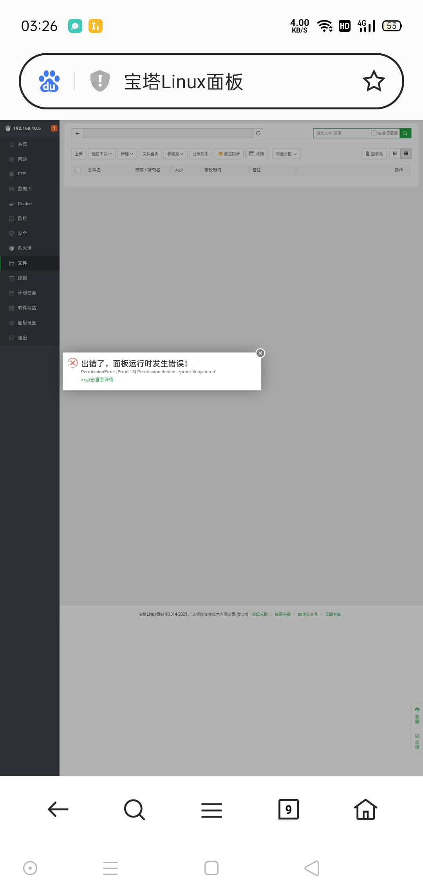Tap the system back triangle button
This screenshot has width=423, height=894.
(312, 868)
